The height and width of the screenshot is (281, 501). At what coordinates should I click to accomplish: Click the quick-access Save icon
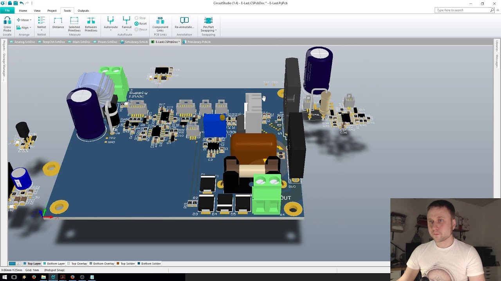click(x=16, y=3)
